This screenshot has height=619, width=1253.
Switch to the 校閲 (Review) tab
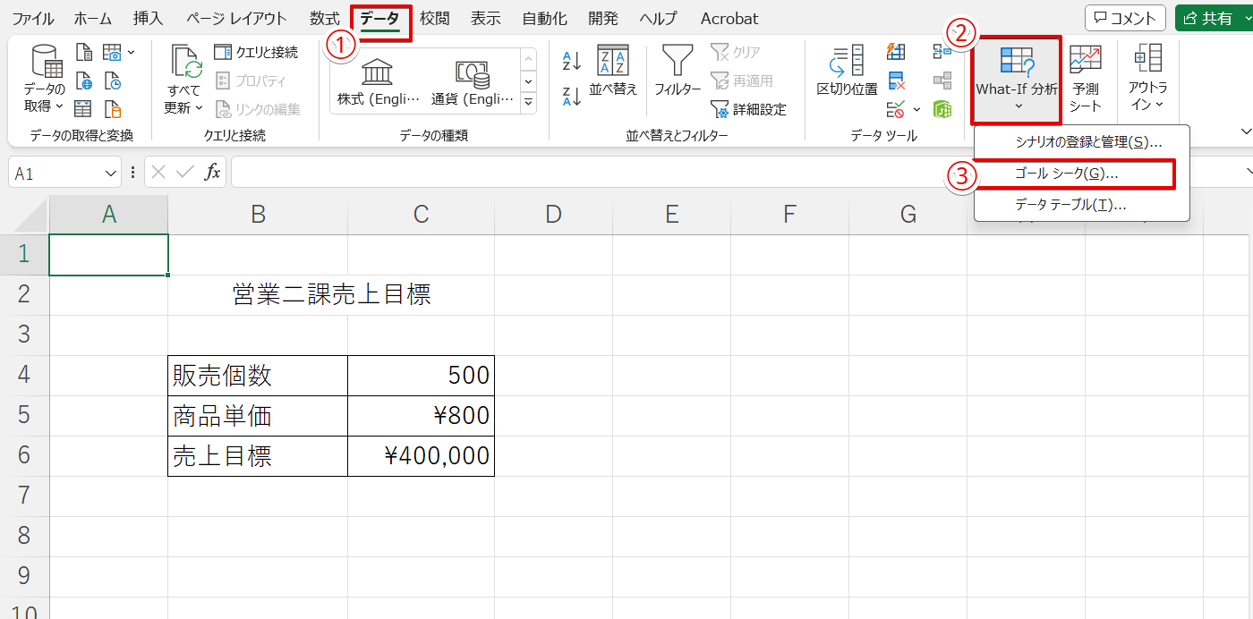coord(434,18)
